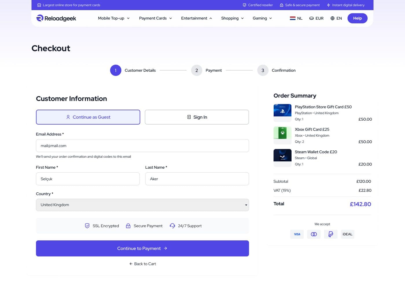Viewport: 405px width, 291px height.
Task: Click PlayStation Store Gift Card £50 title
Action: [323, 107]
